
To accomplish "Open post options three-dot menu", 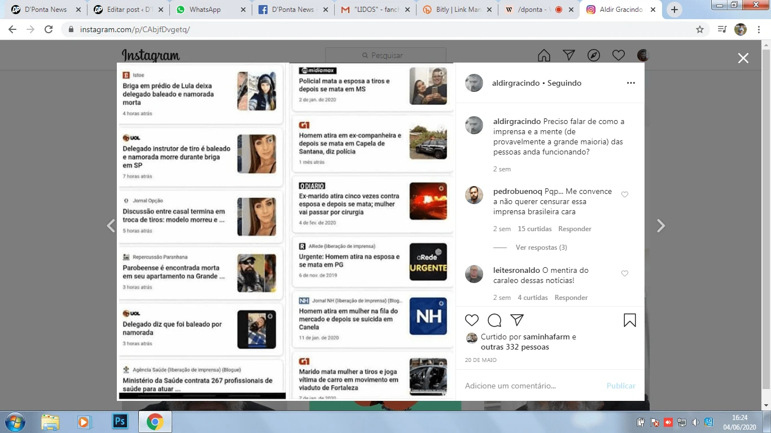I will pos(630,83).
